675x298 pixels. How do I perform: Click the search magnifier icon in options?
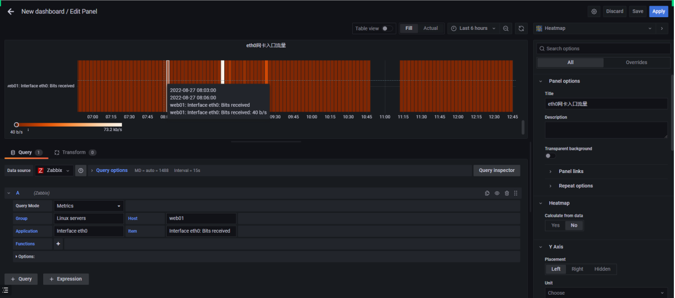pos(542,49)
